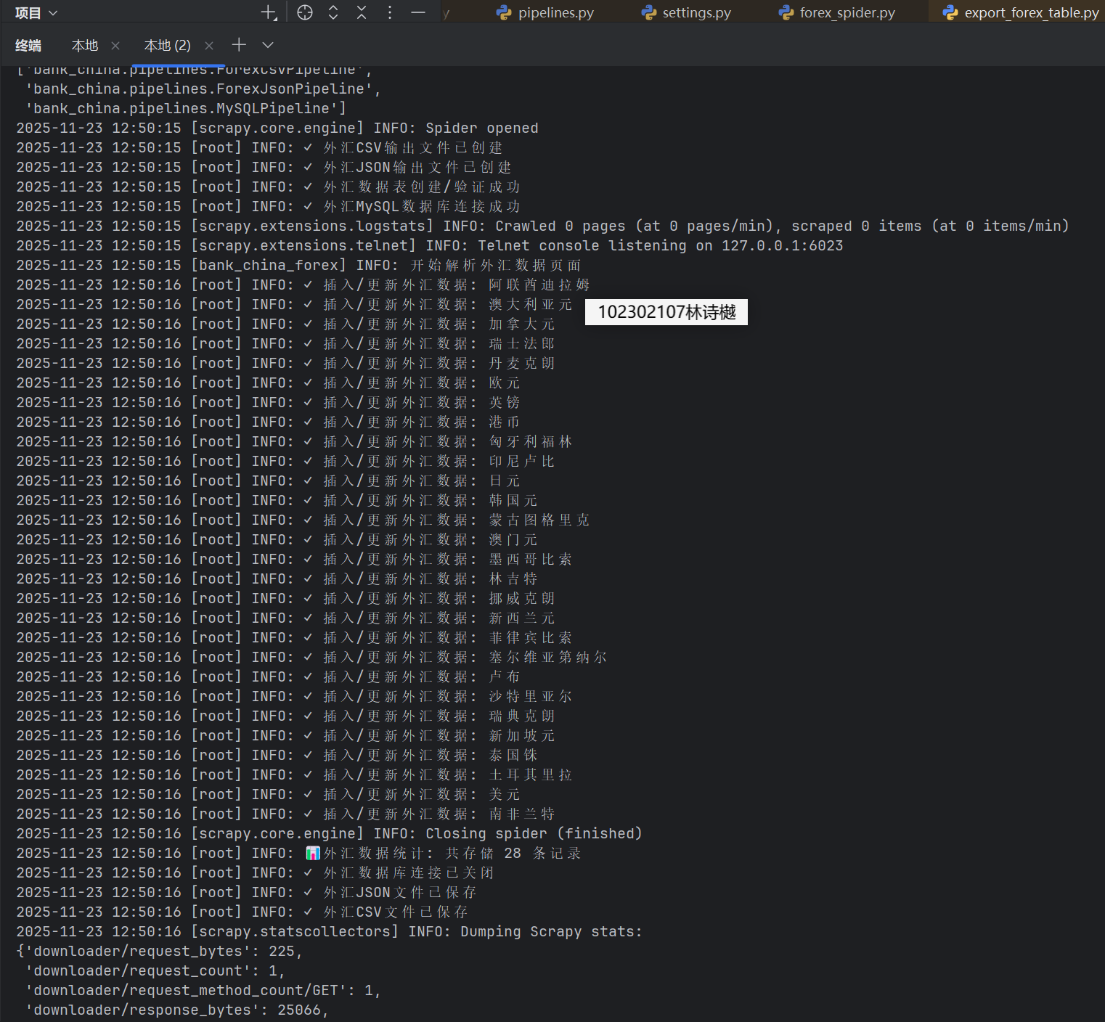Image resolution: width=1105 pixels, height=1022 pixels.
Task: Click the 'Spider opened' log line
Action: click(277, 128)
